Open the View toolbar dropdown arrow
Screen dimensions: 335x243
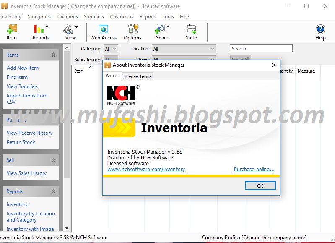(76, 27)
